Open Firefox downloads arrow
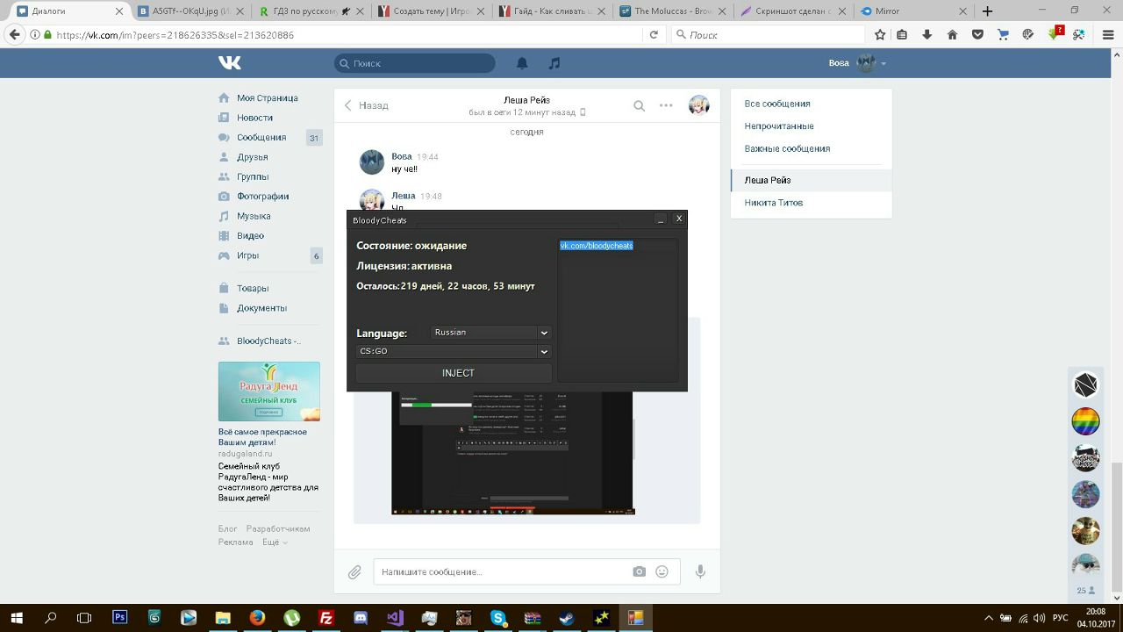Viewport: 1123px width, 632px height. 927,34
